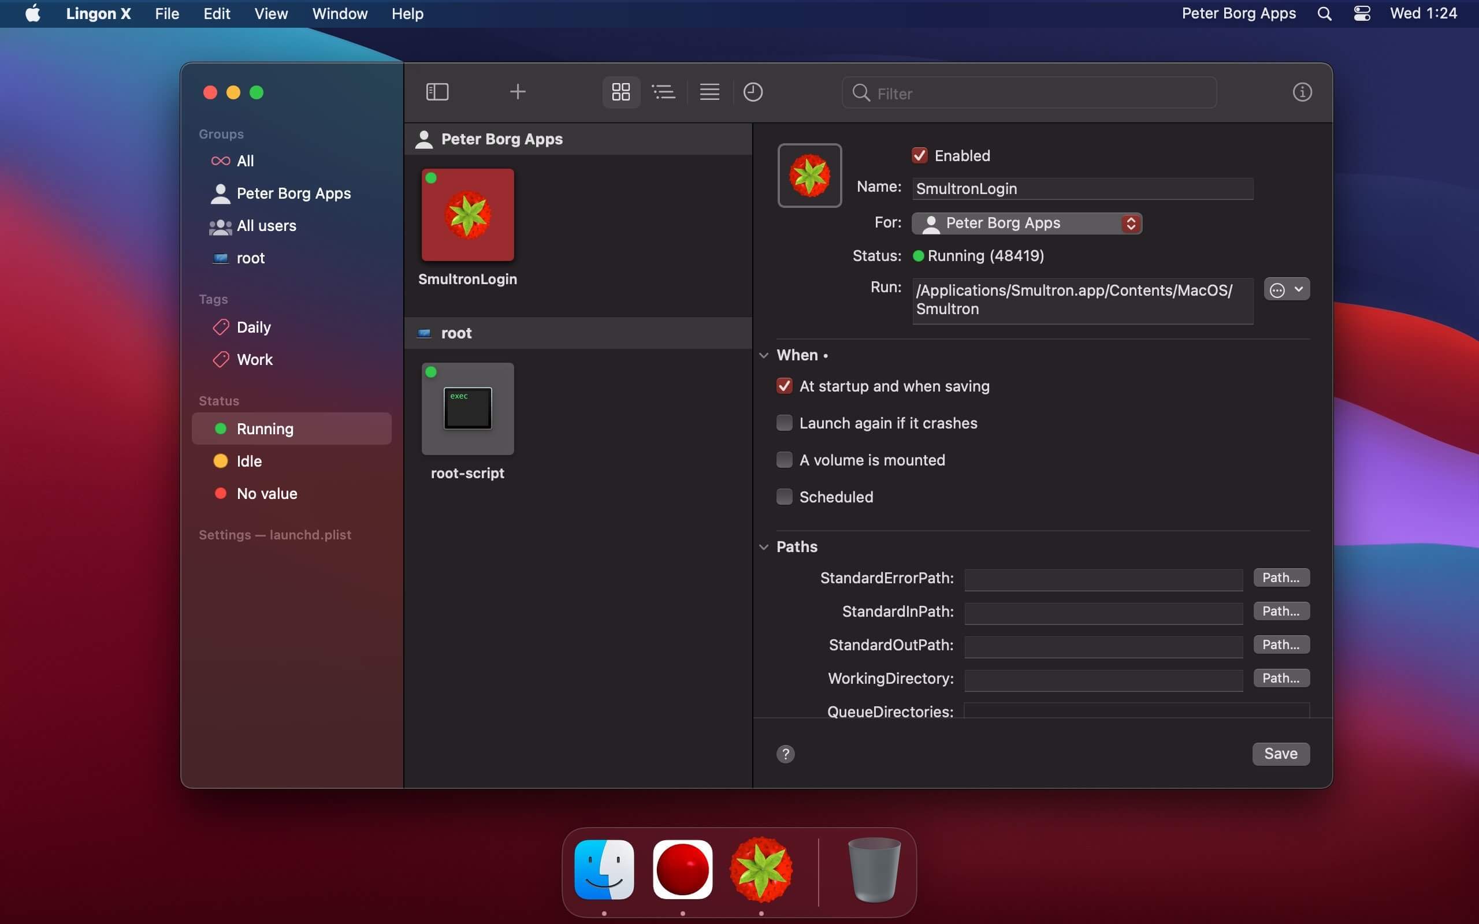This screenshot has height=924, width=1479.
Task: Click the add new job plus icon
Action: click(x=516, y=92)
